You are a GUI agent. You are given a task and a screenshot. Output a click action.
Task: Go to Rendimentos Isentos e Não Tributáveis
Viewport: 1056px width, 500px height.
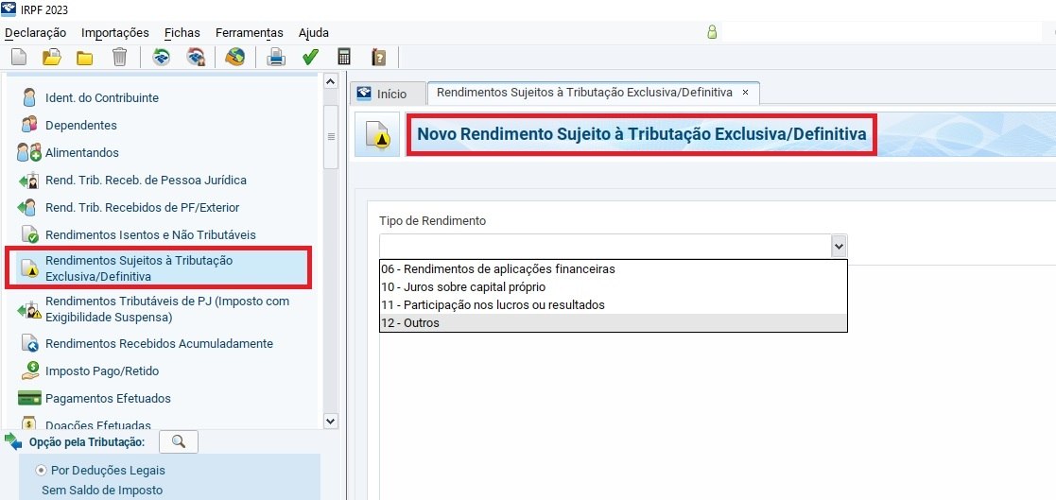pyautogui.click(x=150, y=235)
